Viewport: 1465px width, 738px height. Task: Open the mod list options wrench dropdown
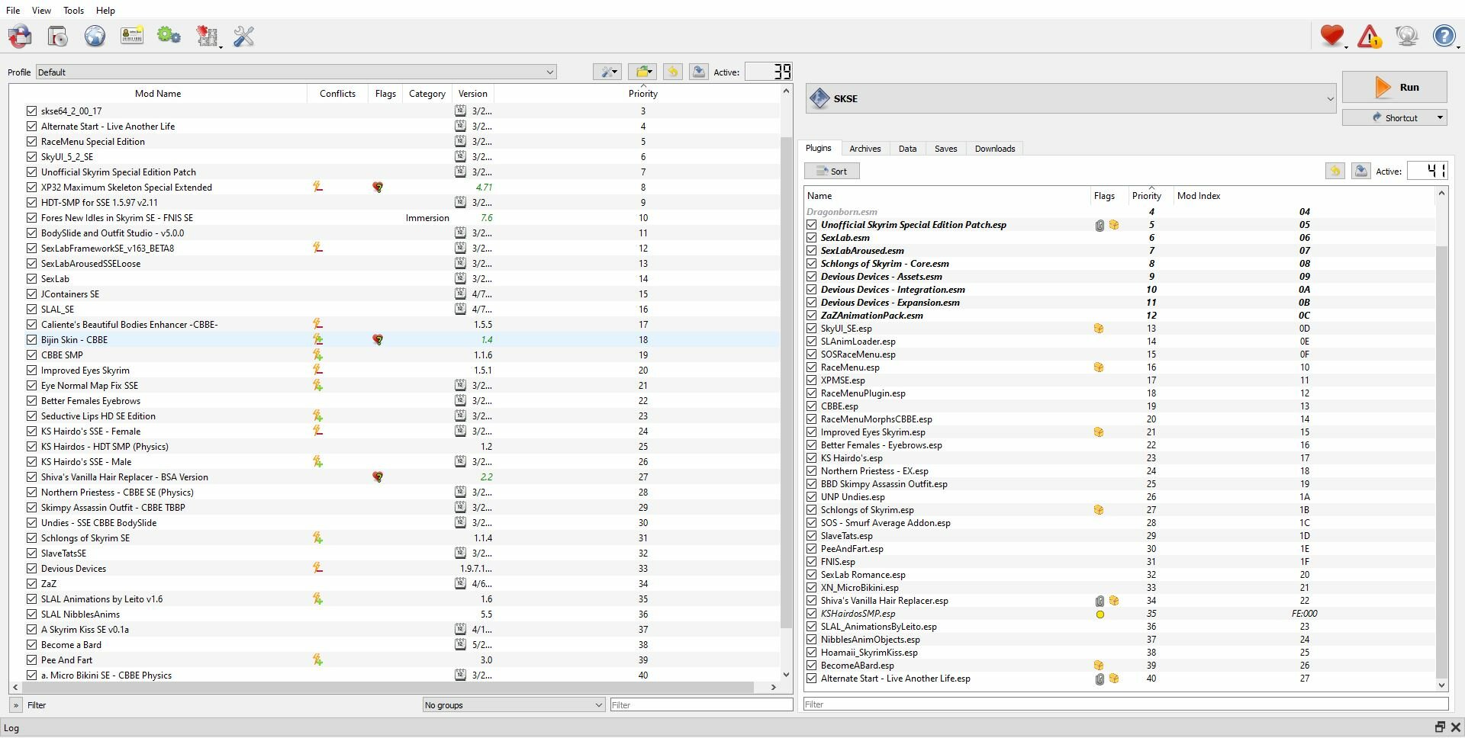[607, 72]
